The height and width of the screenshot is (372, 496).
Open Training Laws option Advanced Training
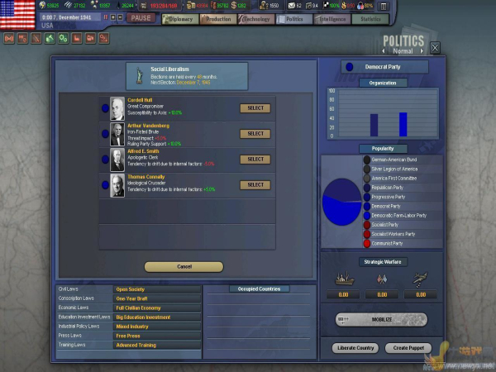tap(157, 345)
